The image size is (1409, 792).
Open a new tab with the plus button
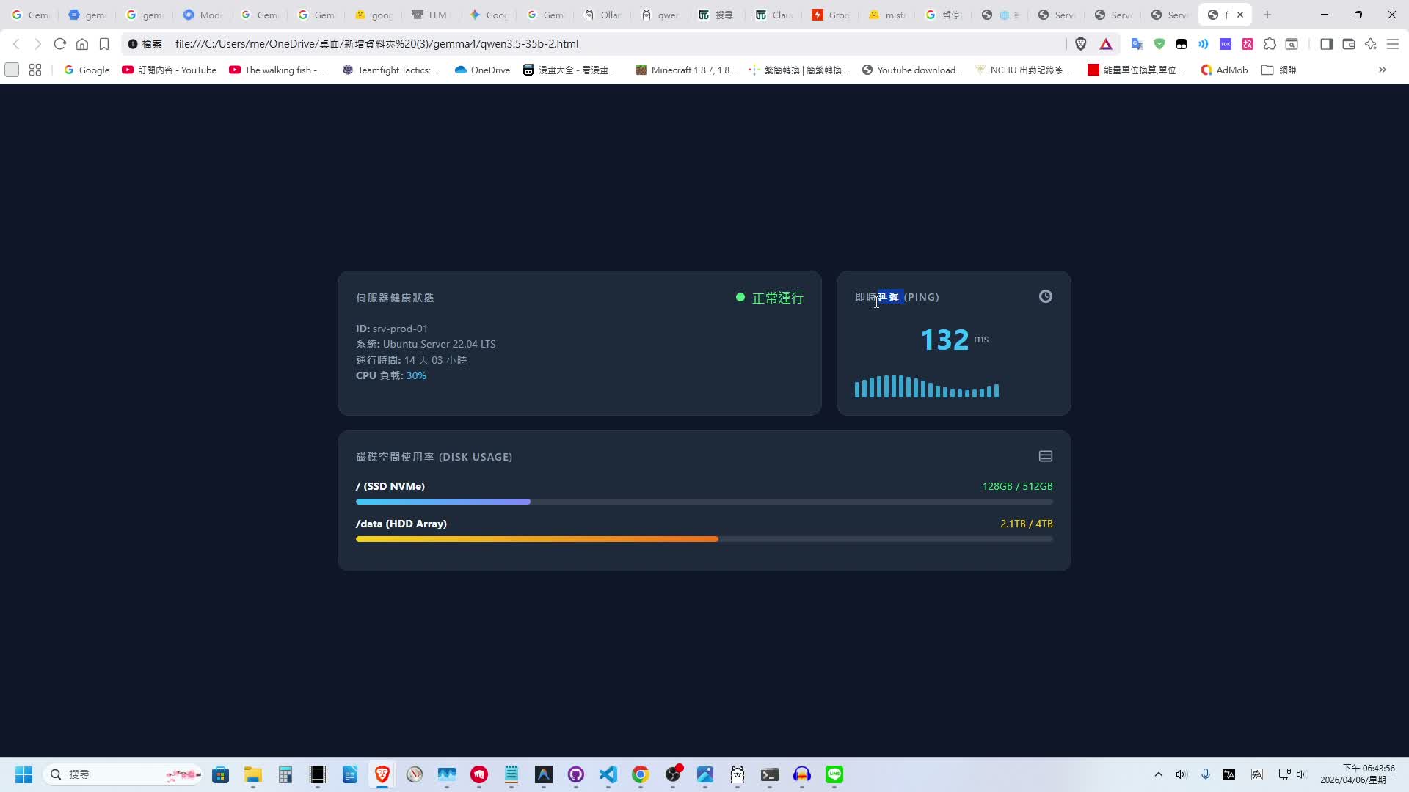[x=1267, y=15]
